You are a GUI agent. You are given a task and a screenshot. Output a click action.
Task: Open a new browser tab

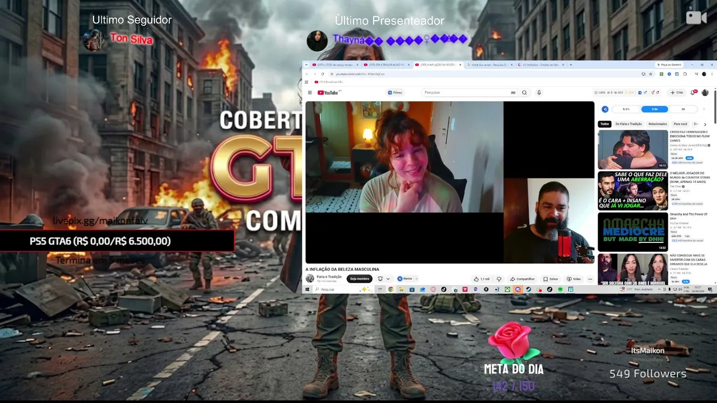click(571, 65)
